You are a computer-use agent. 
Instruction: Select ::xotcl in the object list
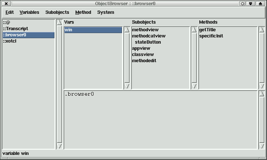tap(10, 41)
